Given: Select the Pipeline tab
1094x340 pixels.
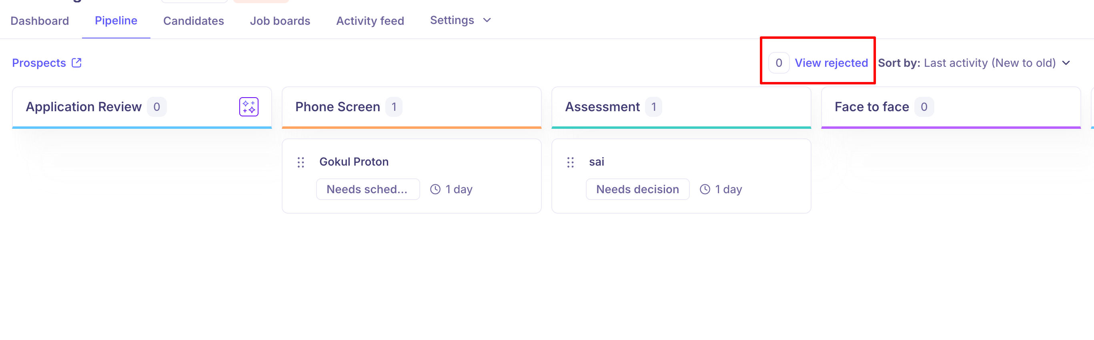Looking at the screenshot, I should (116, 21).
